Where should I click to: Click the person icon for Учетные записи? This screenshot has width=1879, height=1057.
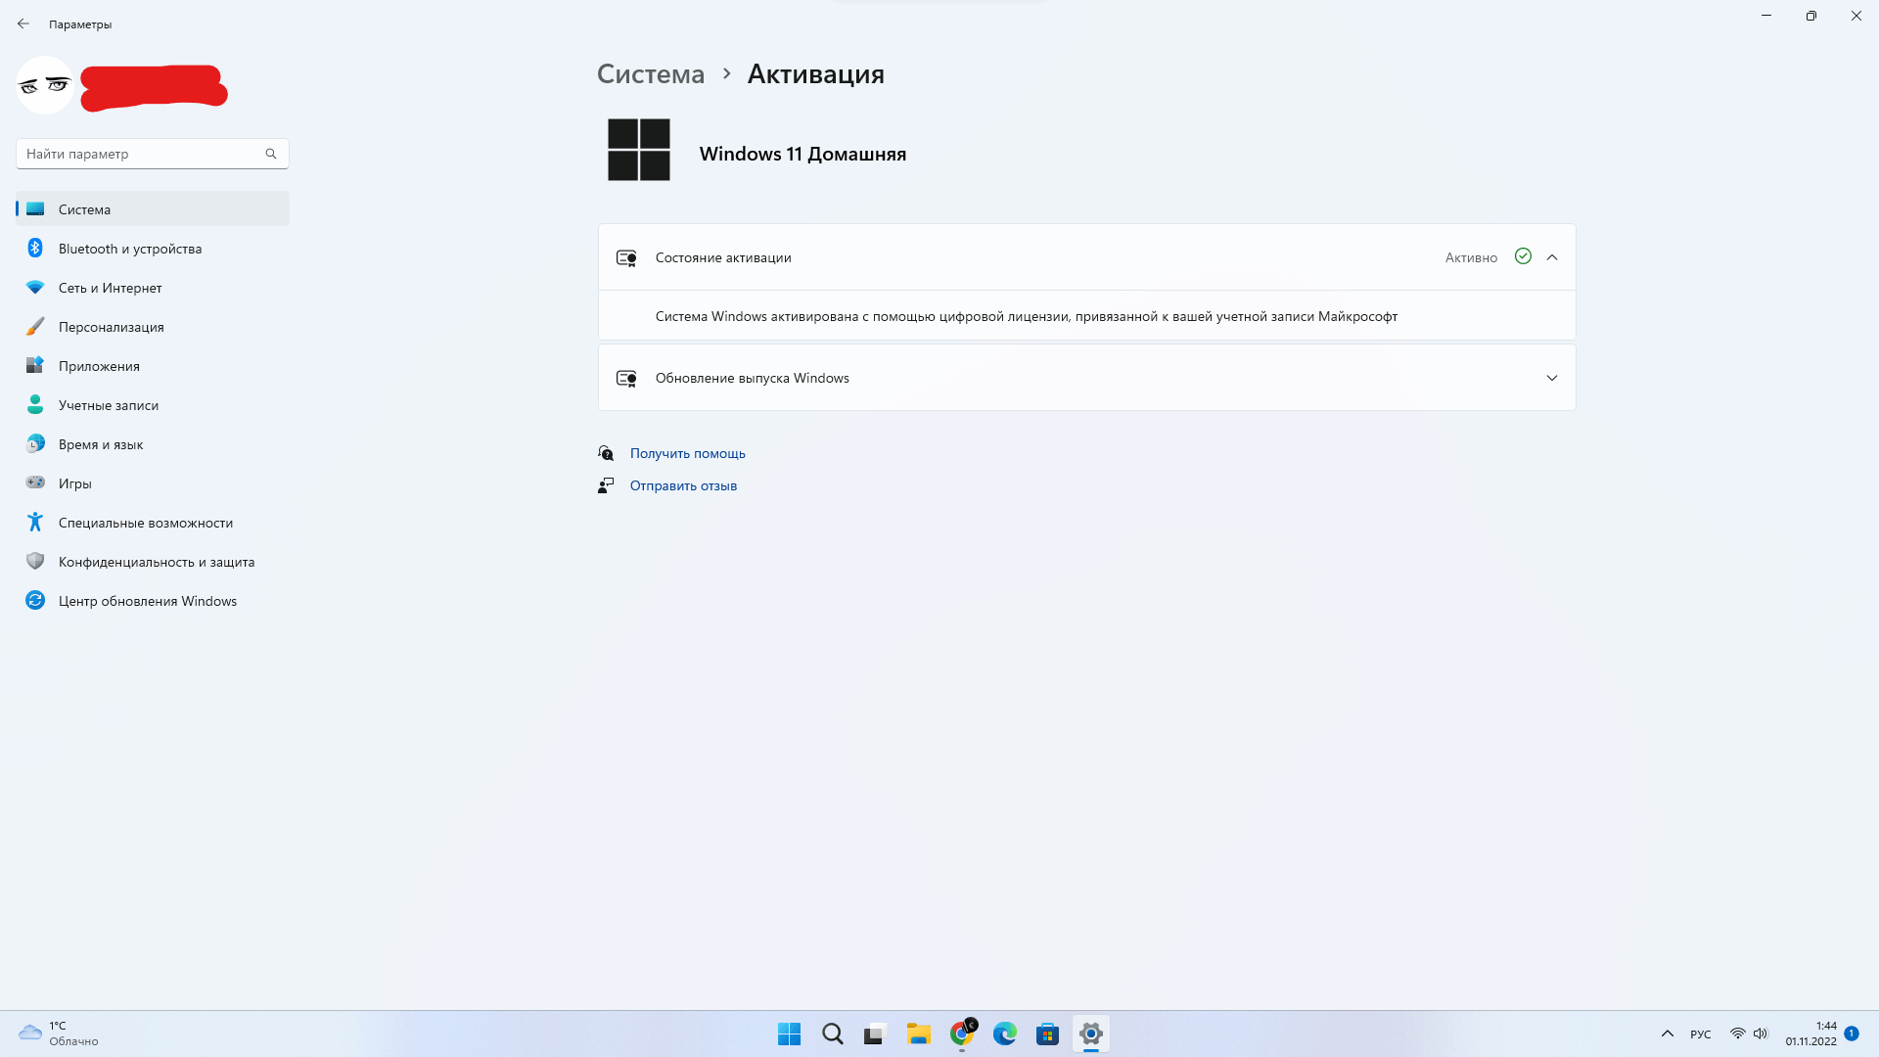(x=35, y=404)
